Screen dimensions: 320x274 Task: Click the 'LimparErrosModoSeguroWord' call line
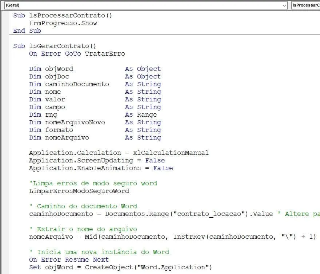click(x=79, y=191)
